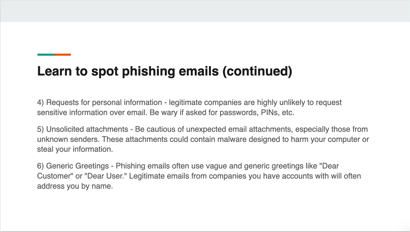
Task: Click the gray band above the slide
Action: [x=205, y=11]
